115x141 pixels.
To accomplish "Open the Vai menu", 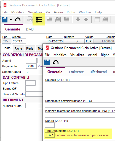I will click(x=48, y=12).
